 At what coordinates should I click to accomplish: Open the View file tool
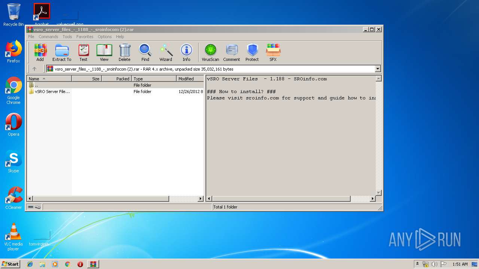104,52
